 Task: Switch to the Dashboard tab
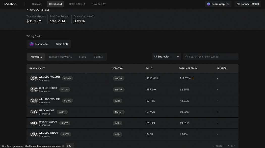(55, 4)
